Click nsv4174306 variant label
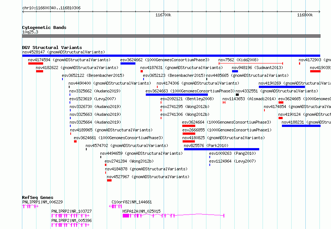 [x=198, y=83]
